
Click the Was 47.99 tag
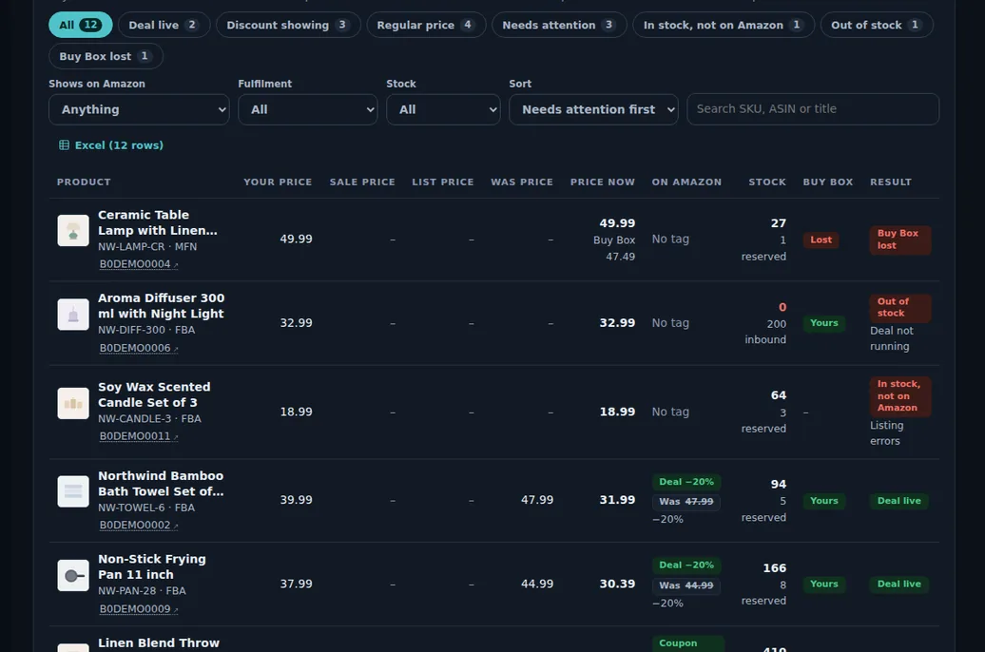(x=686, y=501)
